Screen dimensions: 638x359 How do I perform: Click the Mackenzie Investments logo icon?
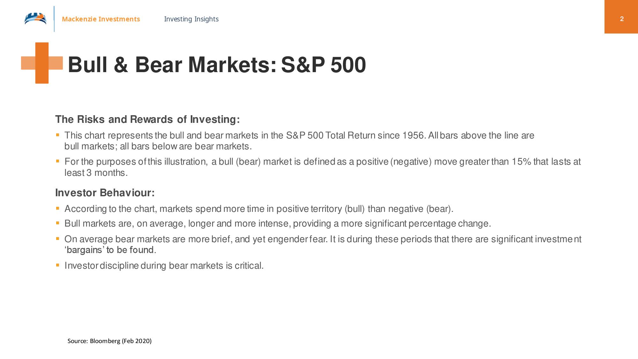coord(35,19)
